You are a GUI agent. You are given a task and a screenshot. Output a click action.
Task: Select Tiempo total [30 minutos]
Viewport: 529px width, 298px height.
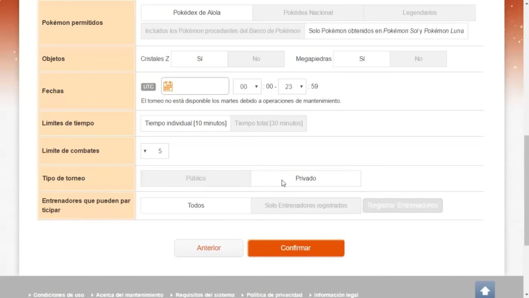268,123
